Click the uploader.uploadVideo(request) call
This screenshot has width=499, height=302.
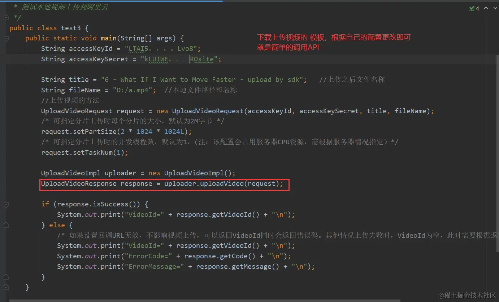pyautogui.click(x=222, y=184)
